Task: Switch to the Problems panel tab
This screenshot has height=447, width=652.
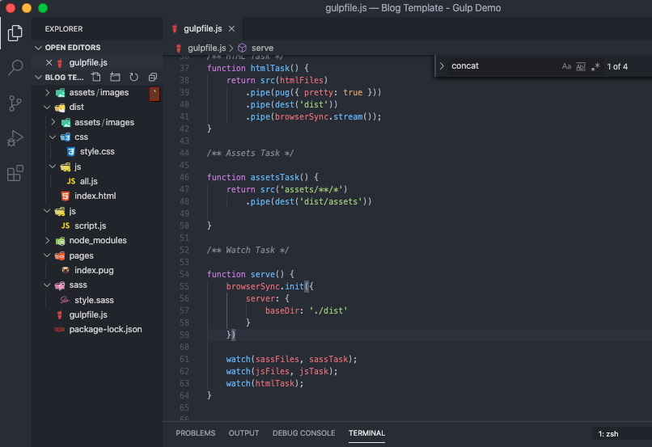Action: (x=195, y=433)
